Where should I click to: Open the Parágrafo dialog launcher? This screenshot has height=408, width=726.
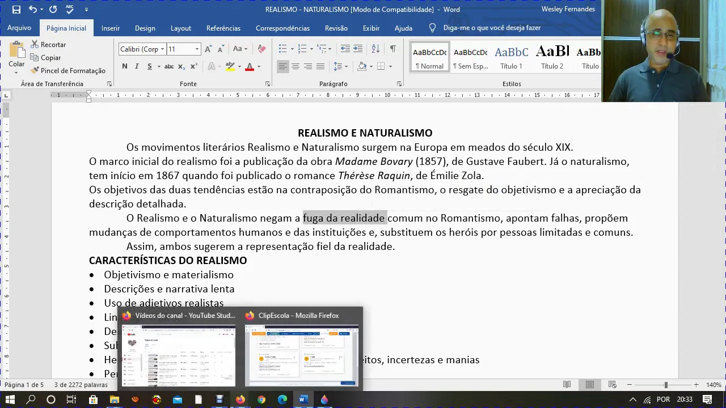(399, 84)
